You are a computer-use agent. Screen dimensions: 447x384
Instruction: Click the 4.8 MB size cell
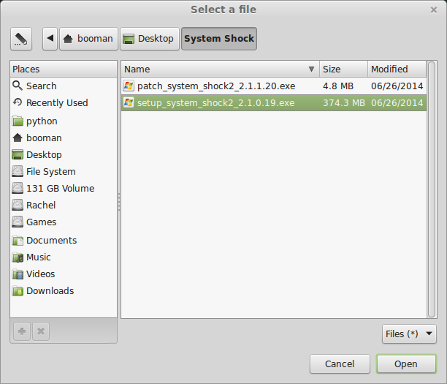point(338,86)
